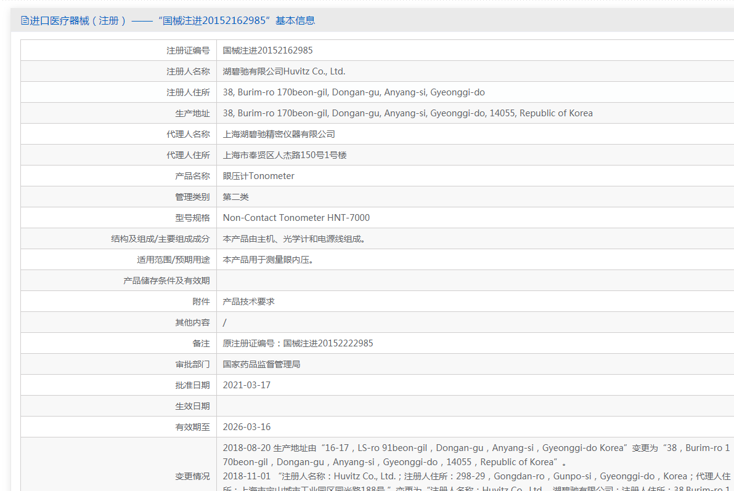Click the 产品储存条件及有效期 label

166,281
